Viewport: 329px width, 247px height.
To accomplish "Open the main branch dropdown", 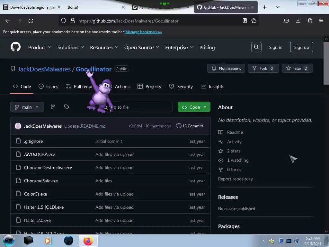I will 27,107.
